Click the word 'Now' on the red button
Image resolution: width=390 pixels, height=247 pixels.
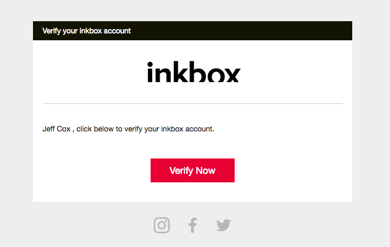[x=205, y=171]
